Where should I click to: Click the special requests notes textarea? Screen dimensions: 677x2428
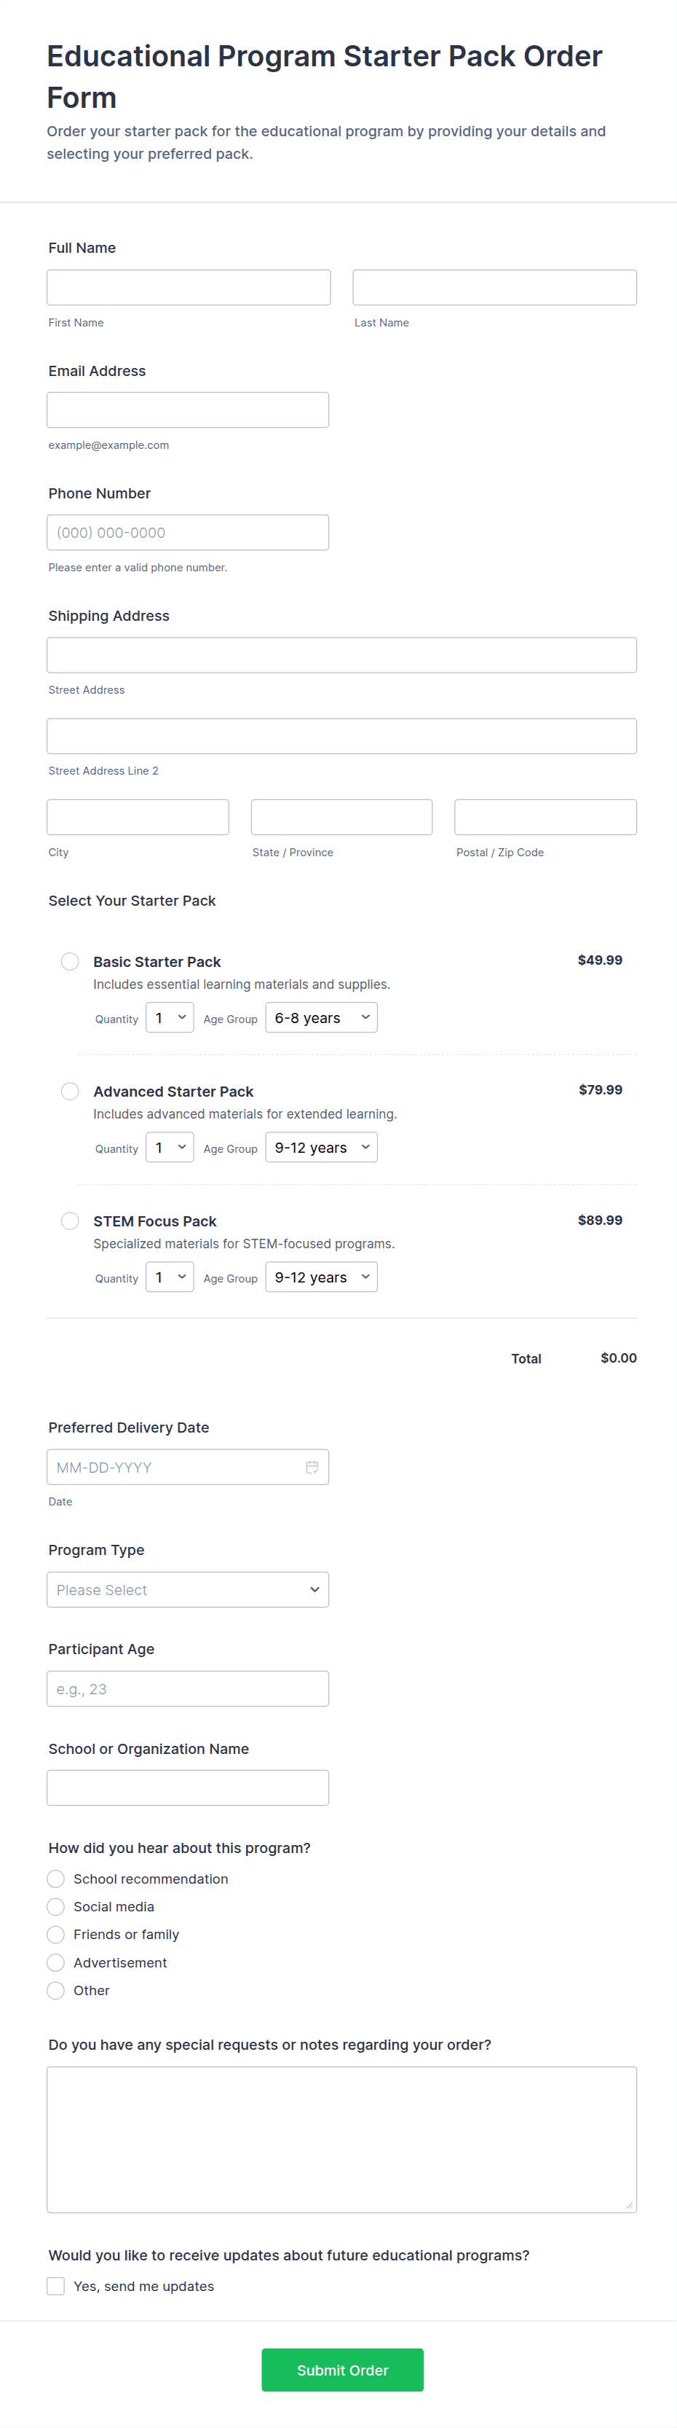pyautogui.click(x=342, y=2139)
